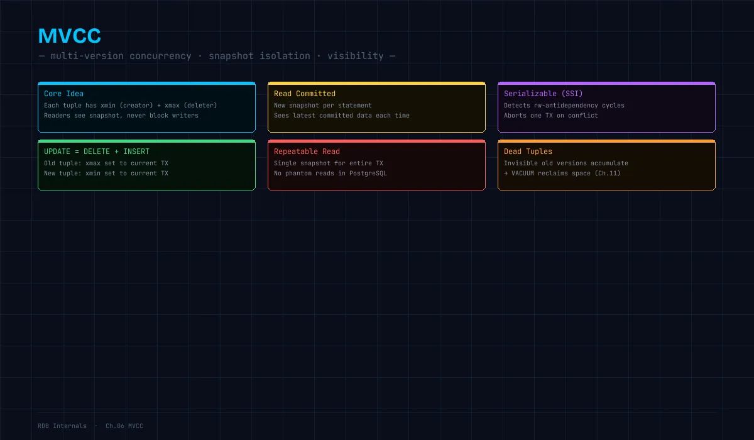This screenshot has height=440, width=754.
Task: Click "Old tuple: xmax set to current TX"
Action: pos(106,163)
